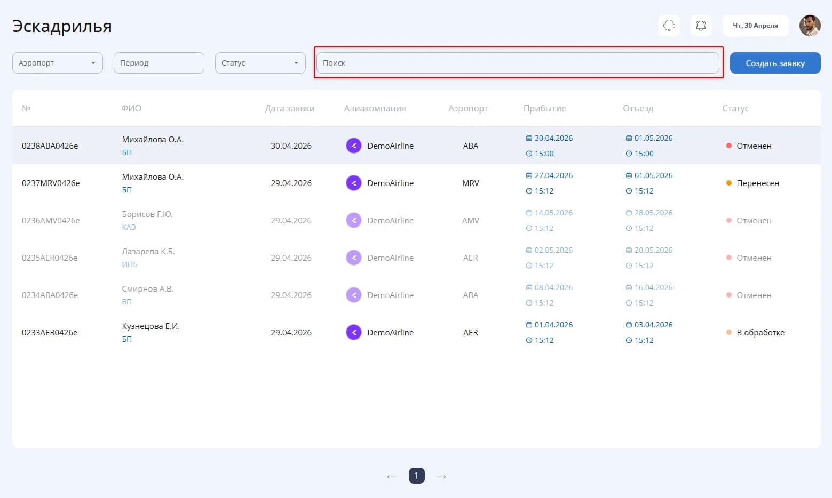The image size is (832, 498).
Task: Go to previous page arrow
Action: pos(392,476)
